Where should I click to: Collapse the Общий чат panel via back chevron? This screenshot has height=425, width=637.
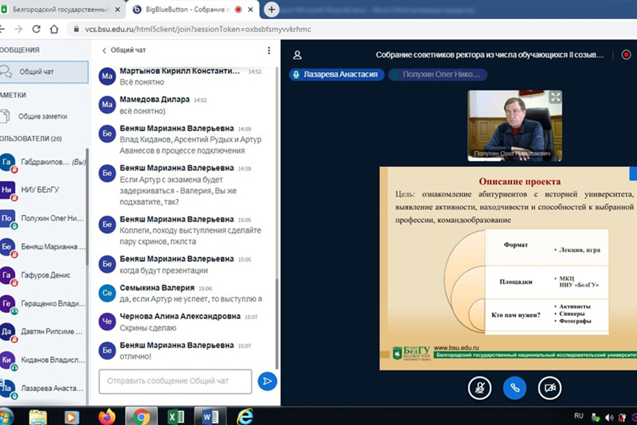click(x=104, y=50)
